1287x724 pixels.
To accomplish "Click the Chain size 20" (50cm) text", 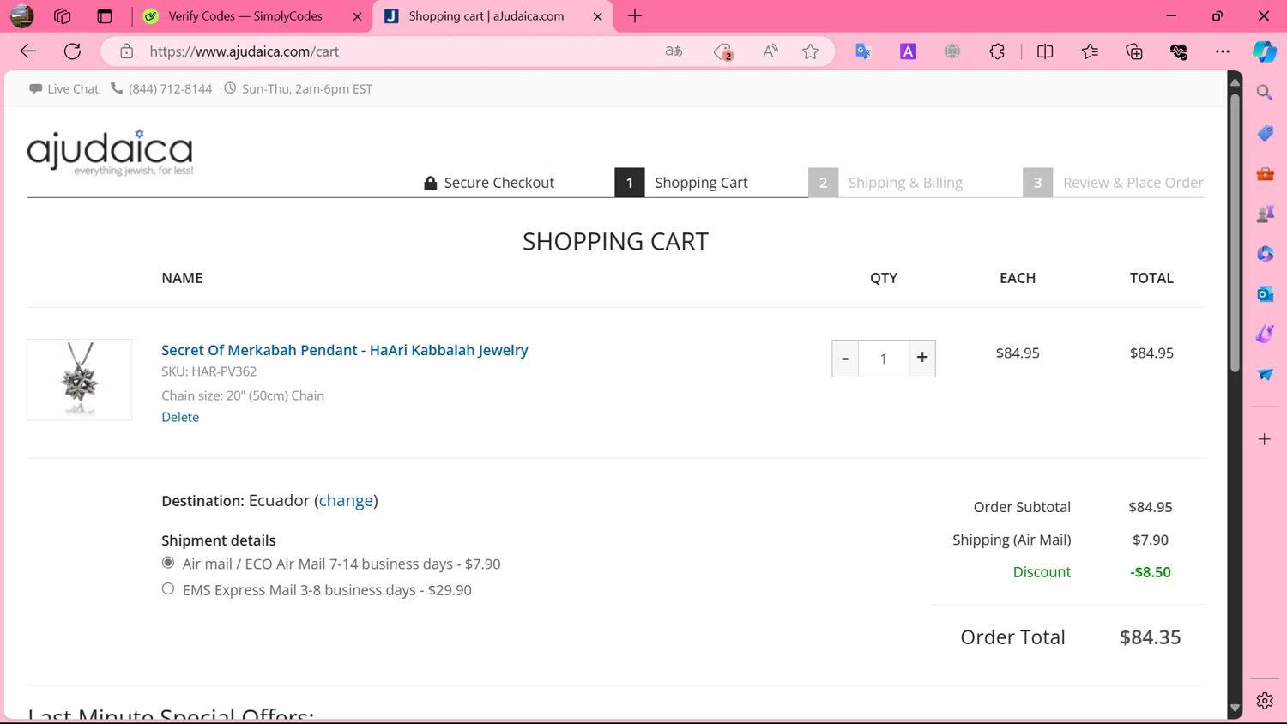I will point(243,395).
